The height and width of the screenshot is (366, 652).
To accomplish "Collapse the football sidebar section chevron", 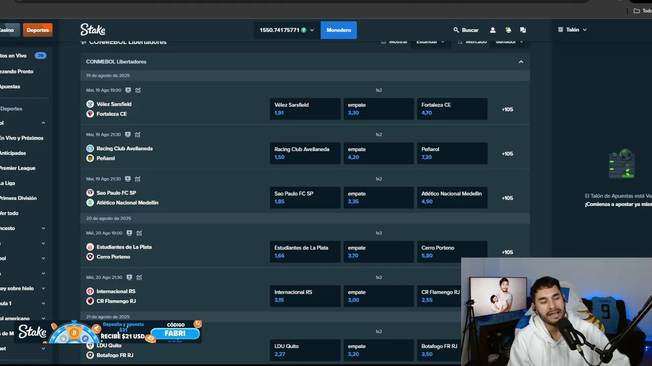I will [x=43, y=123].
